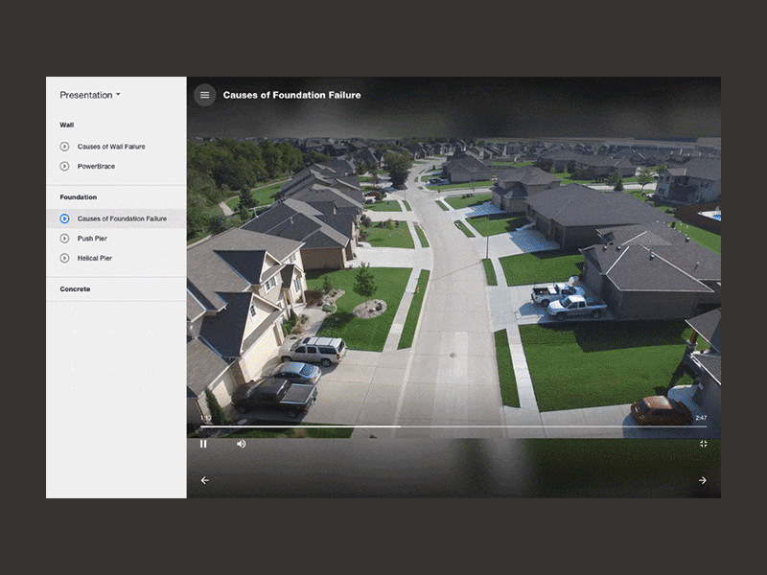Expand the Concrete section
This screenshot has height=575, width=767.
[75, 289]
